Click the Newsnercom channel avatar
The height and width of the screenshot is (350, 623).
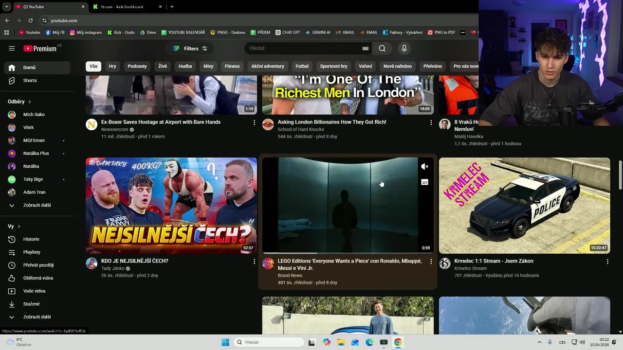[92, 124]
